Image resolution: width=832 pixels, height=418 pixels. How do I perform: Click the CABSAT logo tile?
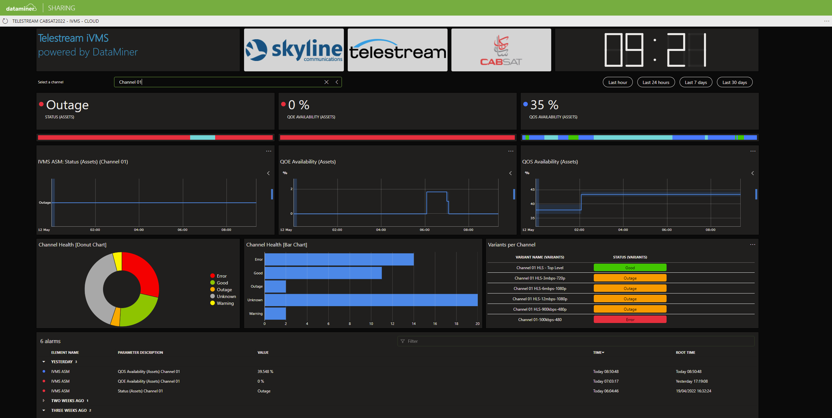[501, 50]
